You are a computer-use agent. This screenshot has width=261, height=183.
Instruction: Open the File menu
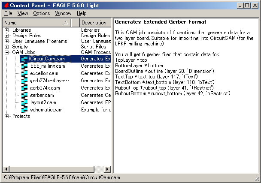pyautogui.click(x=8, y=13)
